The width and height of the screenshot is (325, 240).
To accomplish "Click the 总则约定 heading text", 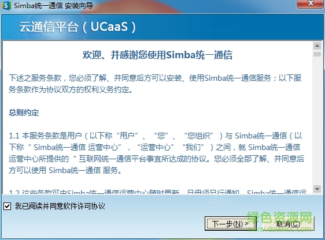I will pyautogui.click(x=24, y=112).
